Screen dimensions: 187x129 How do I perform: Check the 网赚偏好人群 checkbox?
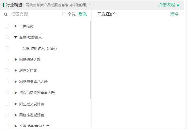7,59
